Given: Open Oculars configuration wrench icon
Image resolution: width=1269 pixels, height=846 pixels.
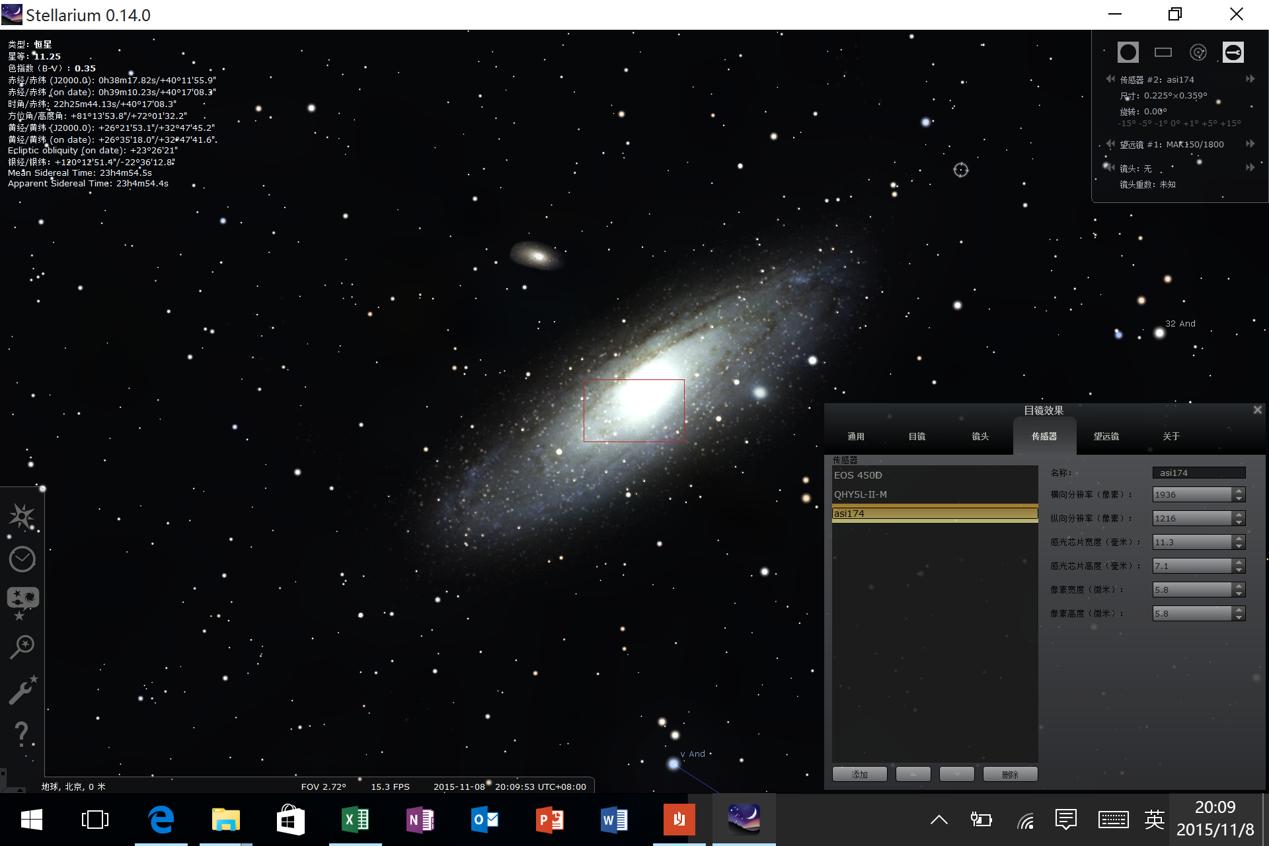Looking at the screenshot, I should pos(1233,52).
